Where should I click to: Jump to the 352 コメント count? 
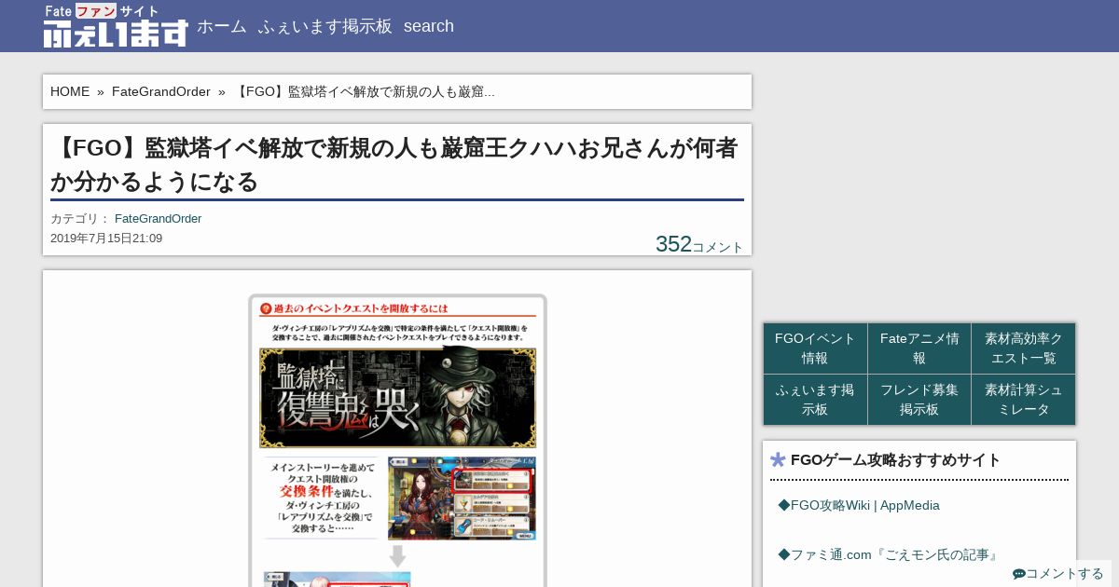pyautogui.click(x=699, y=244)
